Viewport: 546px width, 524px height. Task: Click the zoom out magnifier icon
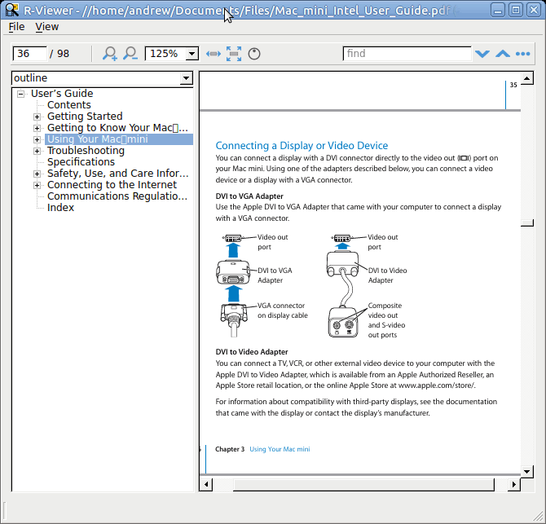point(130,54)
